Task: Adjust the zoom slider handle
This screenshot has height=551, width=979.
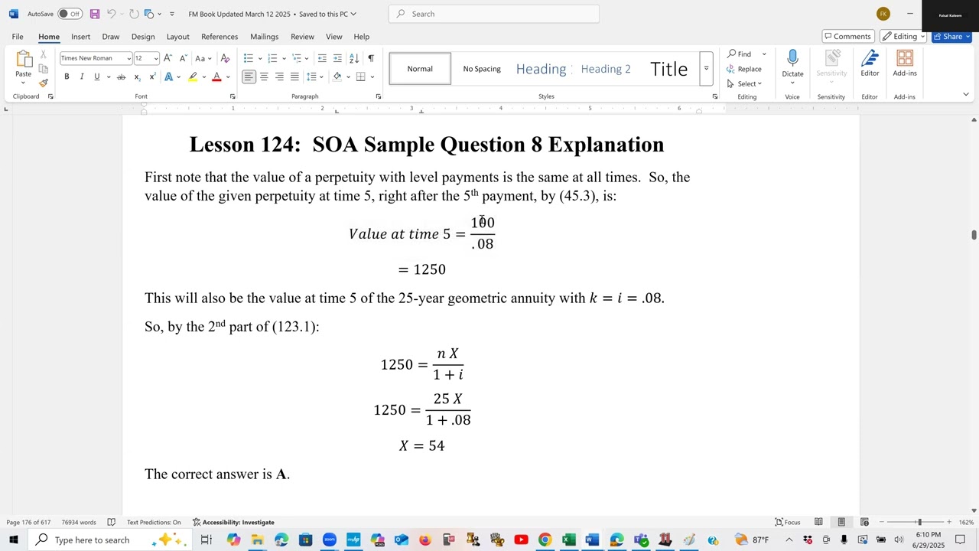Action: coord(919,522)
